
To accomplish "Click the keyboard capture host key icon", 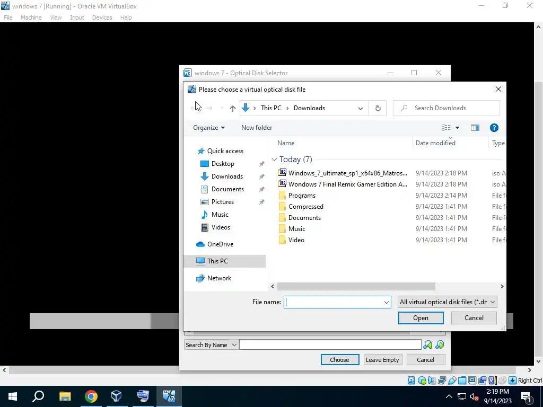I will (x=512, y=381).
